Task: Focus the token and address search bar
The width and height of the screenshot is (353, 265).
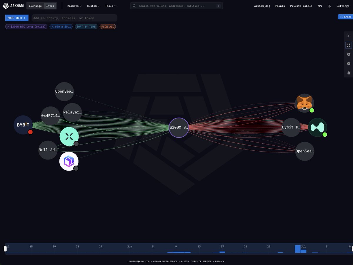Action: click(176, 6)
